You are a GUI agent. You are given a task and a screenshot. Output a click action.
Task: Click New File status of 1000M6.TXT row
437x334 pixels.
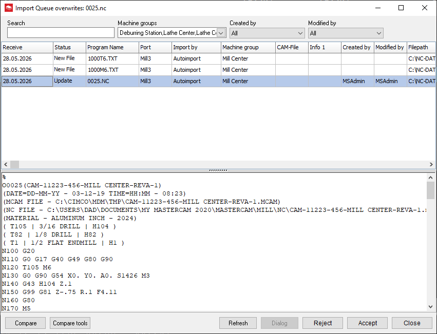pyautogui.click(x=69, y=70)
